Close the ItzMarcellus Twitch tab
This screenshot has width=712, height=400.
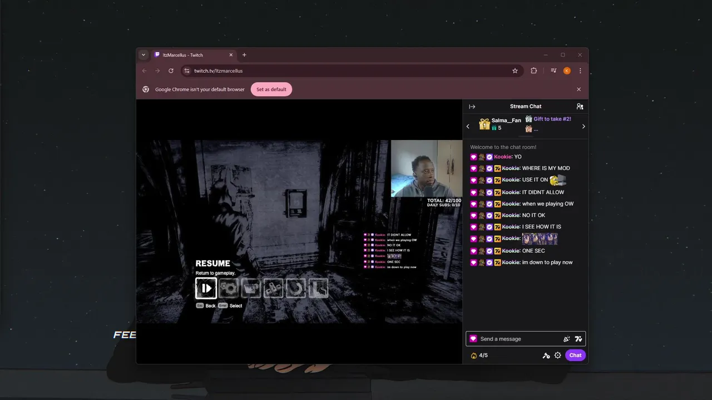point(231,55)
